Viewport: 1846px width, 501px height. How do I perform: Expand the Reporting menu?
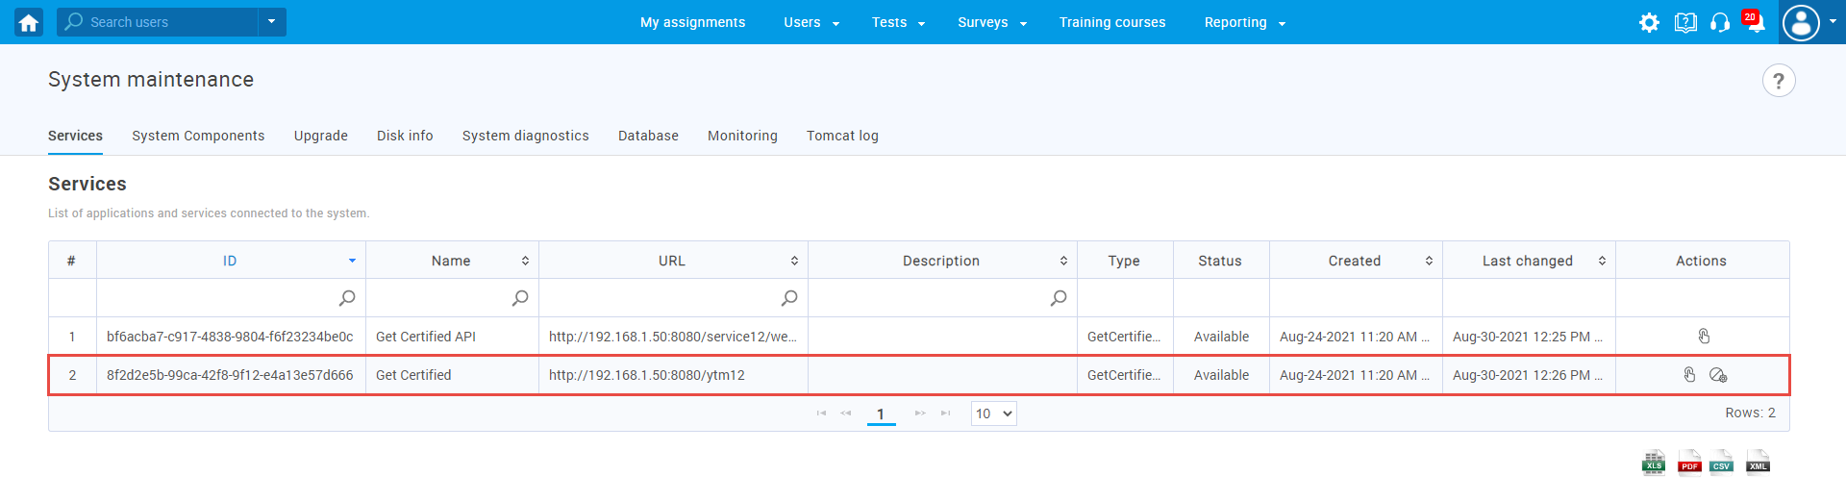click(1245, 22)
